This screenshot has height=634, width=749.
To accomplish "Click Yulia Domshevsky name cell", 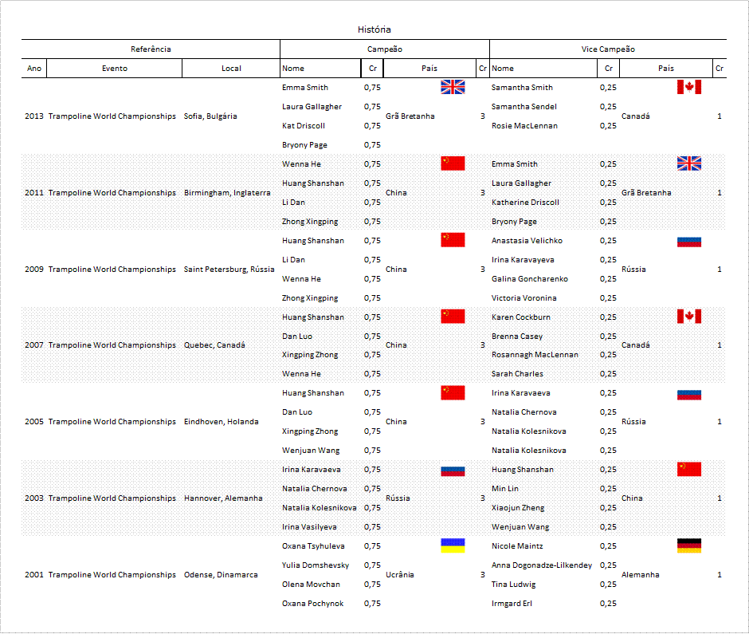I will (316, 565).
